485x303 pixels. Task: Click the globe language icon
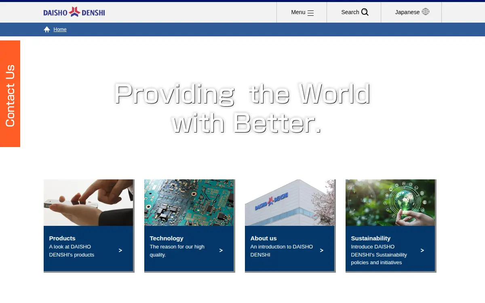426,12
